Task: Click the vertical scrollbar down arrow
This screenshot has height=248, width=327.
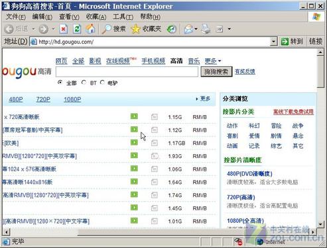Action: pyautogui.click(x=320, y=224)
